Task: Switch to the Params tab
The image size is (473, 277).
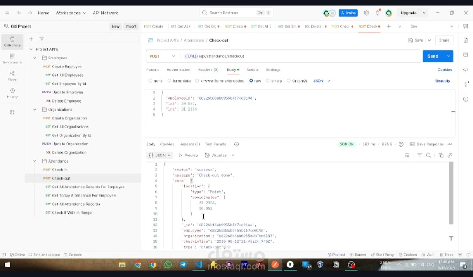Action: (153, 69)
